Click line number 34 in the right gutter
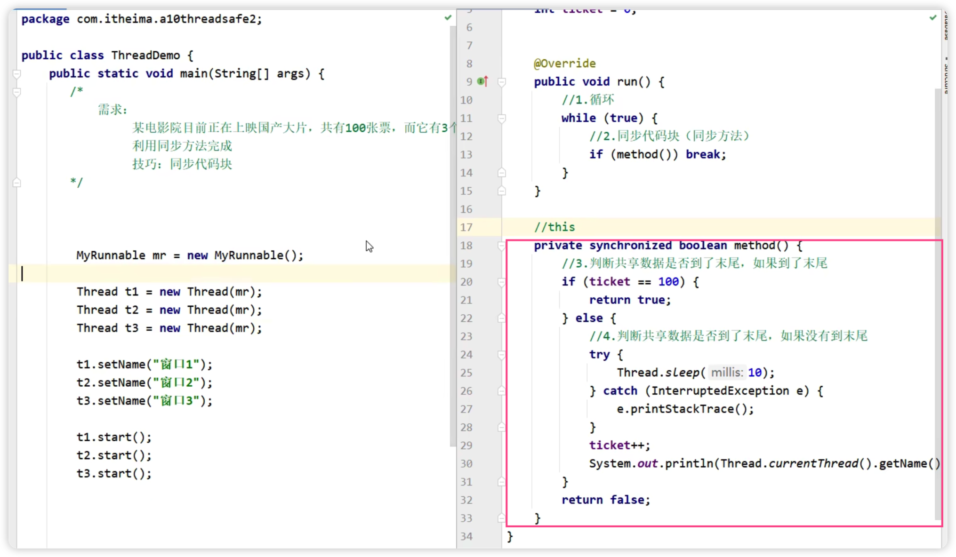Image resolution: width=956 pixels, height=557 pixels. [466, 536]
